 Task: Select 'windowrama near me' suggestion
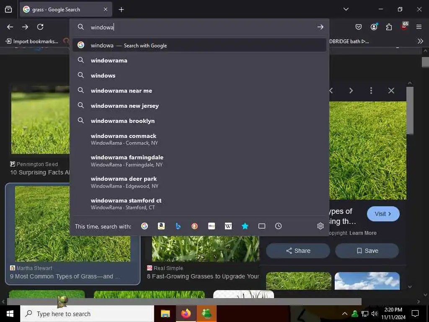(199, 91)
